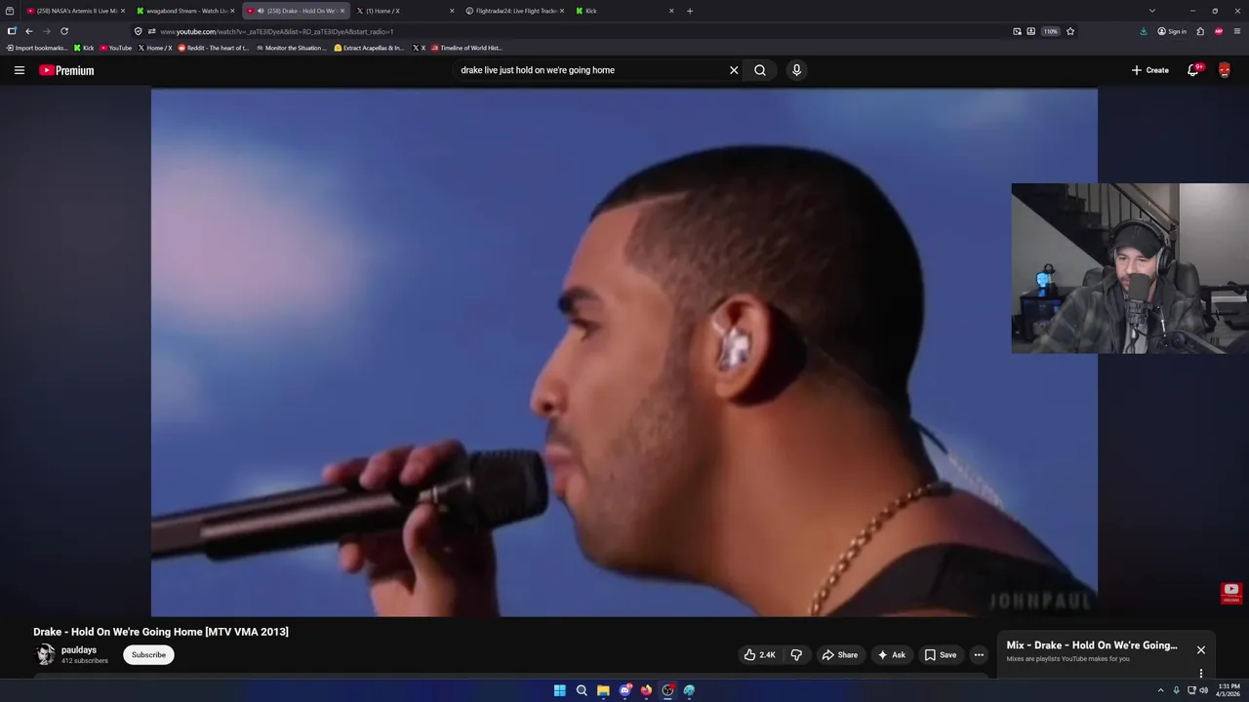
Task: Open Reddit bookmark in bookmarks bar
Action: click(x=214, y=48)
